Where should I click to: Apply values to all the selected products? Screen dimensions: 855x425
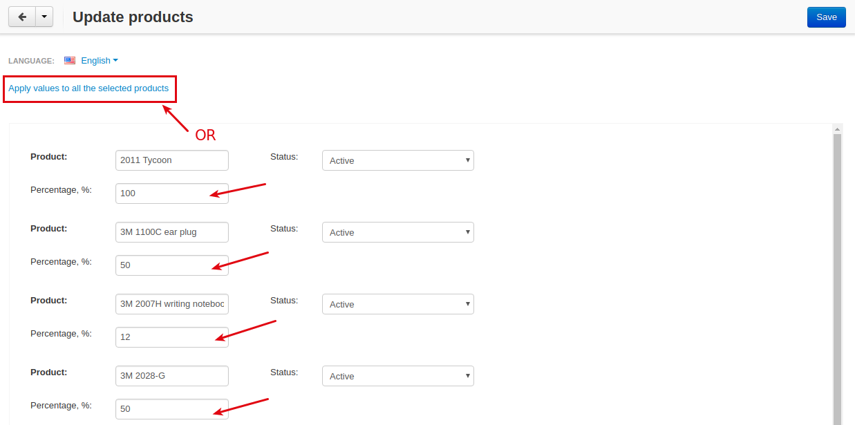(x=88, y=88)
